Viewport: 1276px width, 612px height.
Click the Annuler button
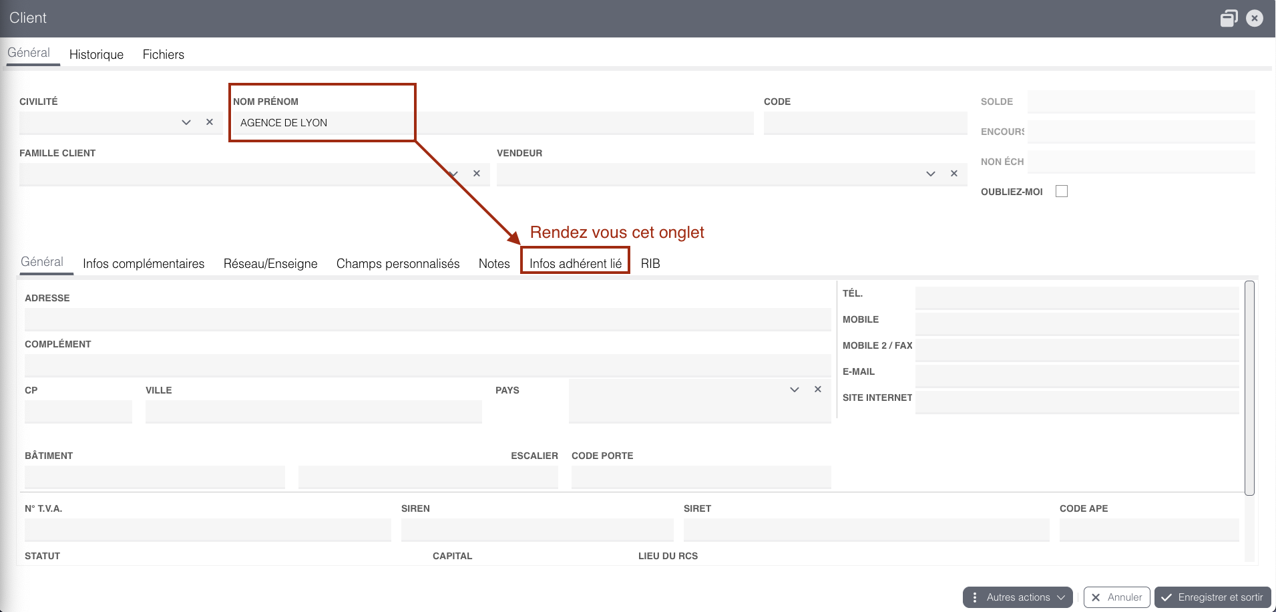point(1117,597)
